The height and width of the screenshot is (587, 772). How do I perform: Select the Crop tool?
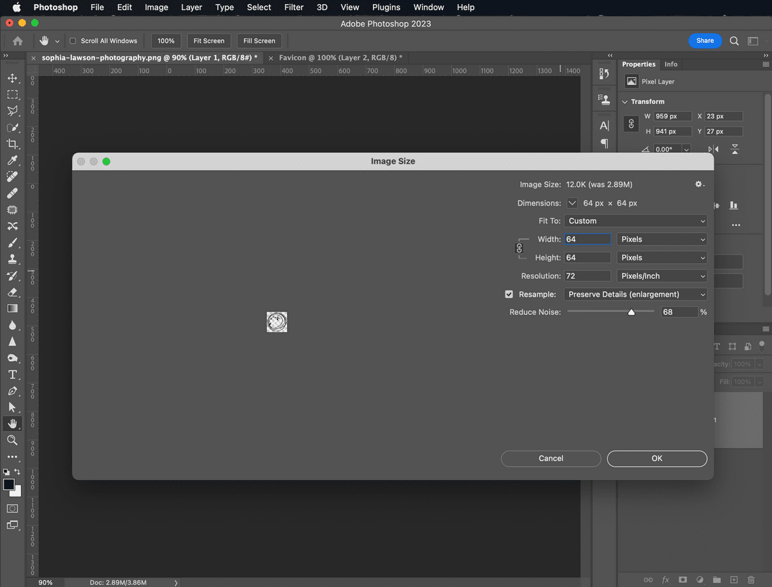click(13, 144)
